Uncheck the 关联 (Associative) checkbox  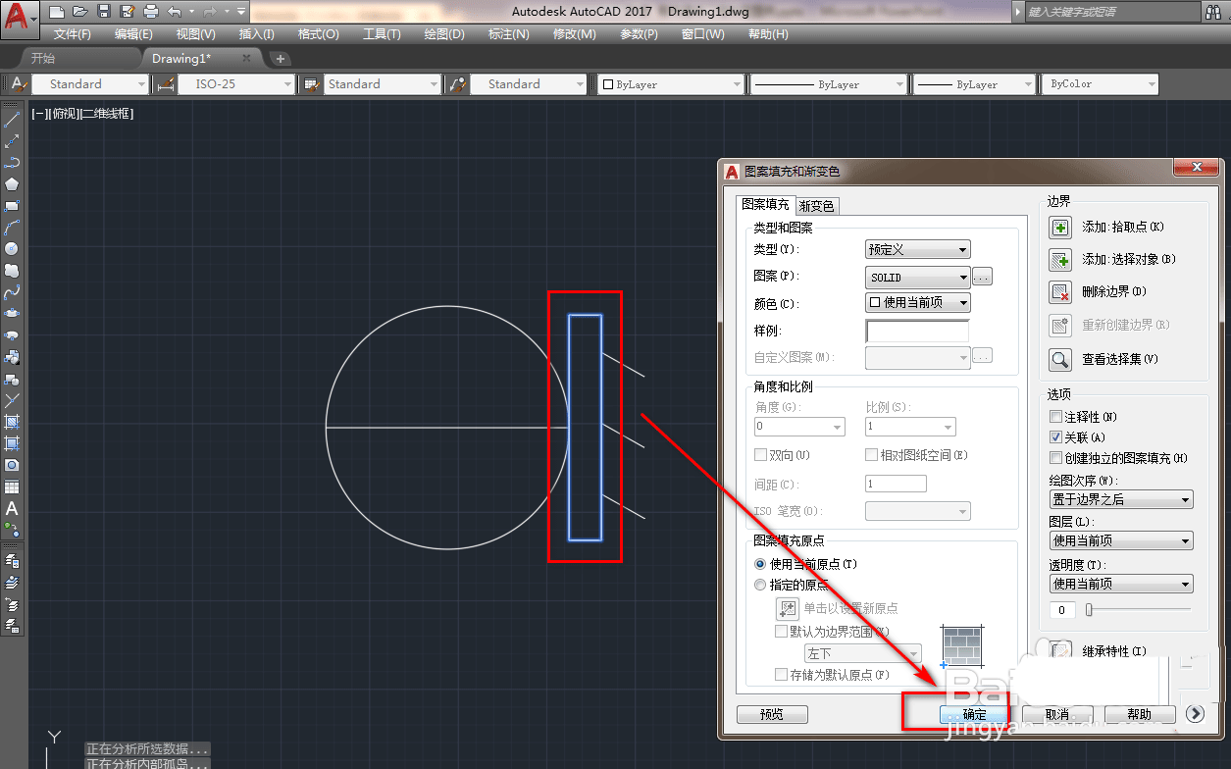pyautogui.click(x=1056, y=437)
